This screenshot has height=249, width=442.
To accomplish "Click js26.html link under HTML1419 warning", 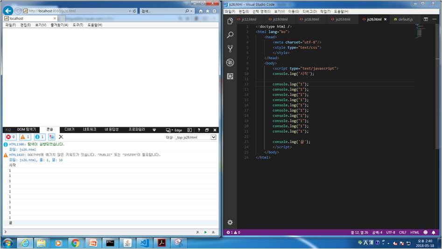I will [28, 160].
